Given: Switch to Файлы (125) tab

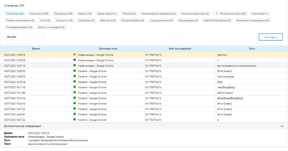Looking at the screenshot, I should [x=85, y=13].
